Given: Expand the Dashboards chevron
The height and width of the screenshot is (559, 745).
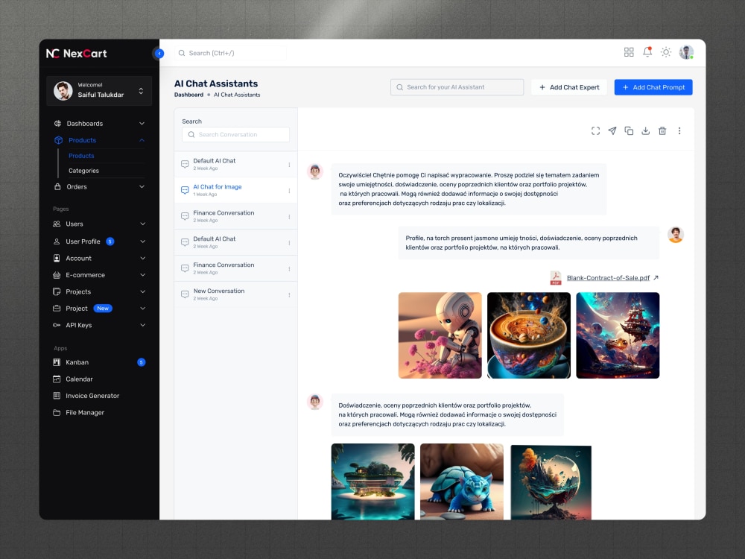Looking at the screenshot, I should pos(142,123).
